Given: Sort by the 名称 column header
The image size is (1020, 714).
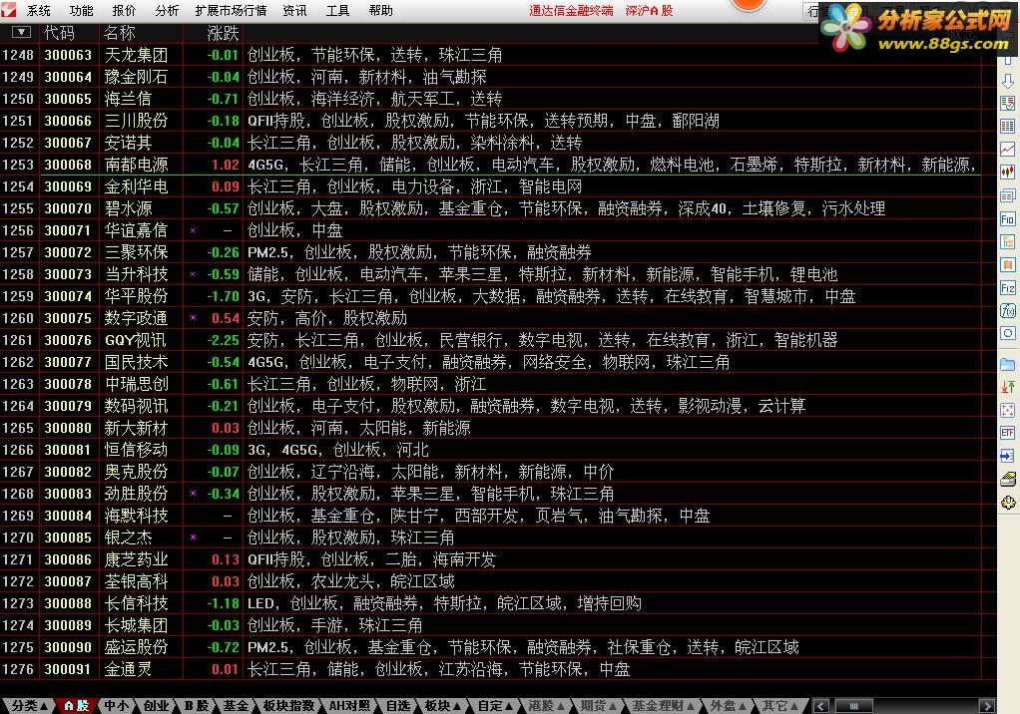Looking at the screenshot, I should [120, 33].
